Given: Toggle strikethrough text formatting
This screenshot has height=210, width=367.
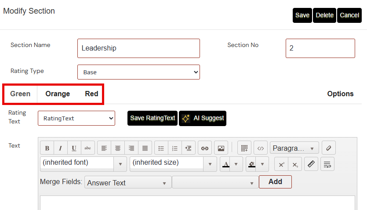Looking at the screenshot, I should tap(88, 148).
